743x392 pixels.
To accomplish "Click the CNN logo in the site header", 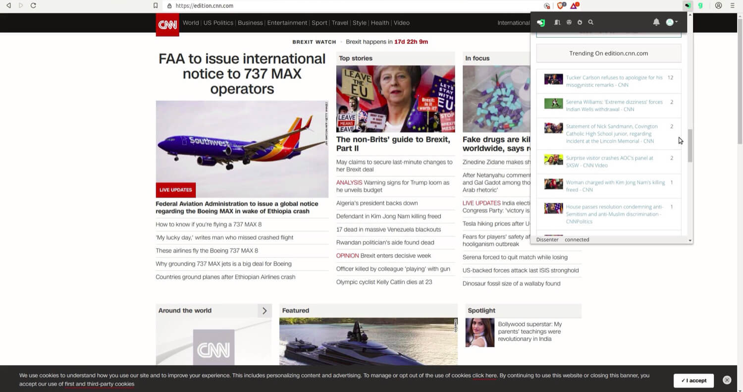I will (167, 24).
